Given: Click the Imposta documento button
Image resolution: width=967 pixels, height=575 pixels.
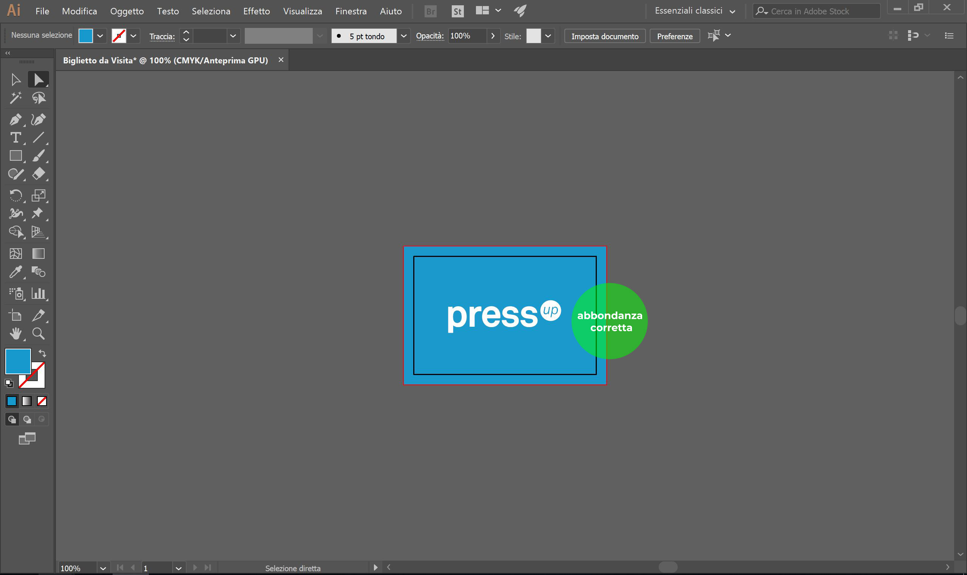Looking at the screenshot, I should tap(604, 36).
